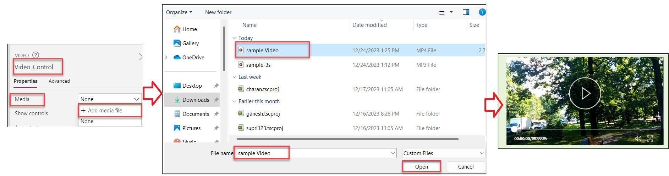The image size is (669, 176).
Task: Click the Open button
Action: pyautogui.click(x=421, y=166)
